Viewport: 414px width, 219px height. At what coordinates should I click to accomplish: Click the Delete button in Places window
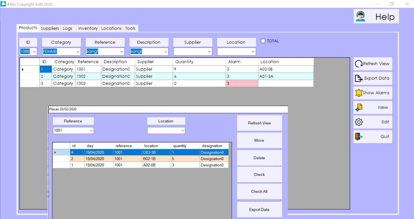(x=259, y=158)
